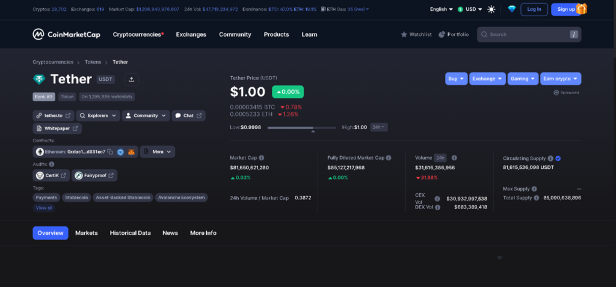The height and width of the screenshot is (287, 616).
Task: Click the verified circulating supply badge
Action: coord(558,159)
